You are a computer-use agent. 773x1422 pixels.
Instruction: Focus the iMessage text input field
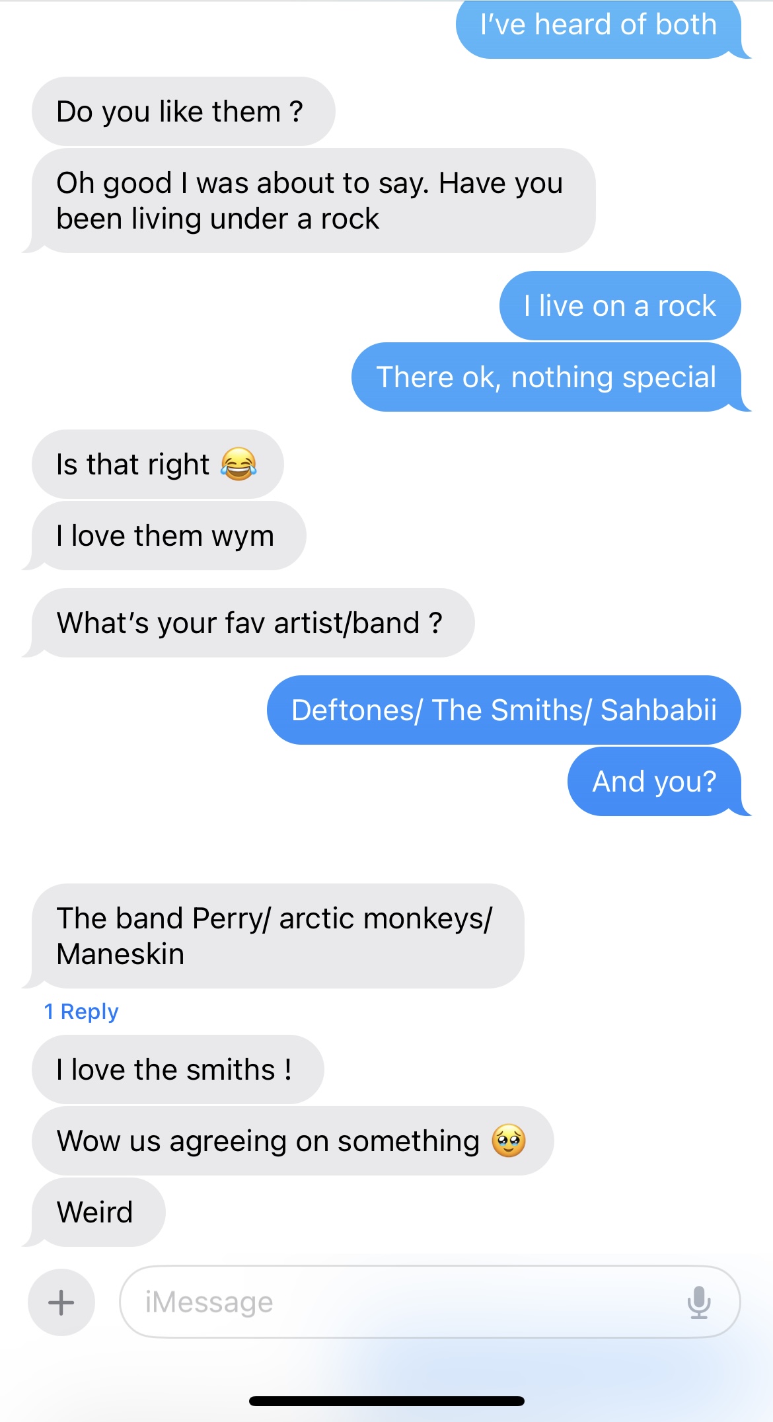(x=429, y=1302)
